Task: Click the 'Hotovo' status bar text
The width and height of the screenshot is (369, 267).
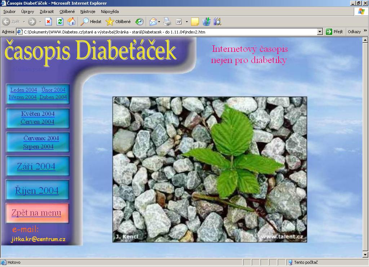Action: pos(14,262)
